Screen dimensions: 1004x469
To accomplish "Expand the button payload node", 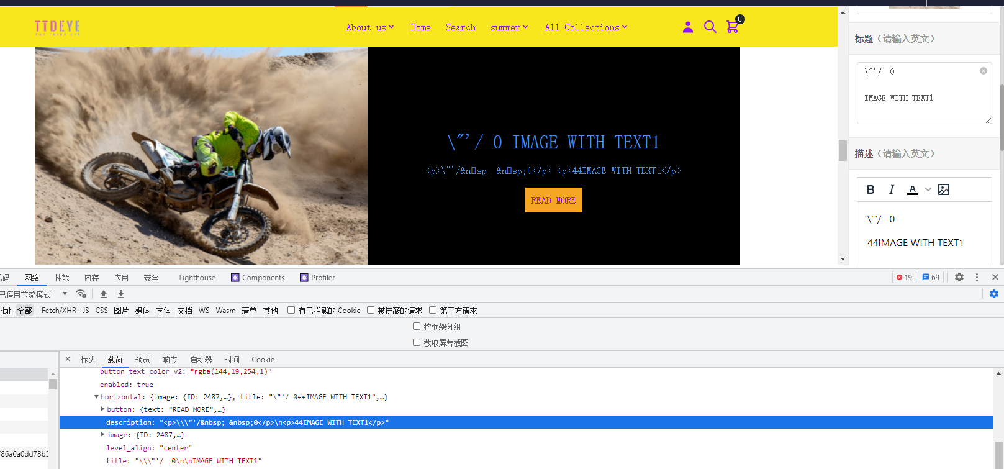I will pos(102,409).
